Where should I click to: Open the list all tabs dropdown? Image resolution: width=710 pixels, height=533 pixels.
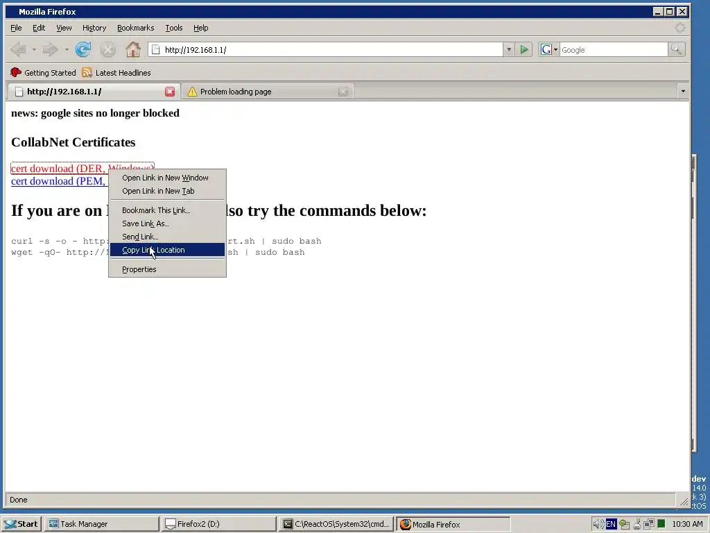click(x=683, y=92)
